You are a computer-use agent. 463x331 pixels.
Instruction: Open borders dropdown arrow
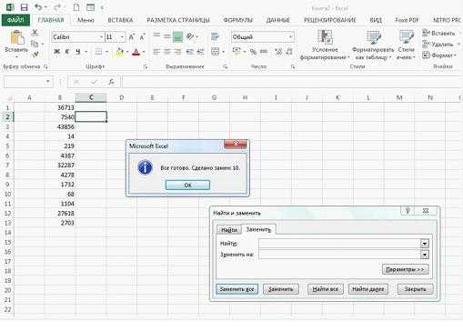tap(106, 52)
